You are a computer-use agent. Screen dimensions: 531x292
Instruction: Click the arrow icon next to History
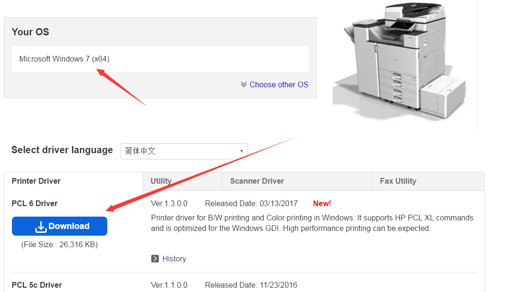click(155, 259)
